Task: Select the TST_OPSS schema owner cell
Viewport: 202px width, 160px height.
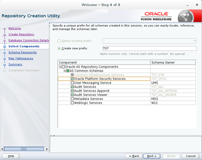Action: click(173, 79)
